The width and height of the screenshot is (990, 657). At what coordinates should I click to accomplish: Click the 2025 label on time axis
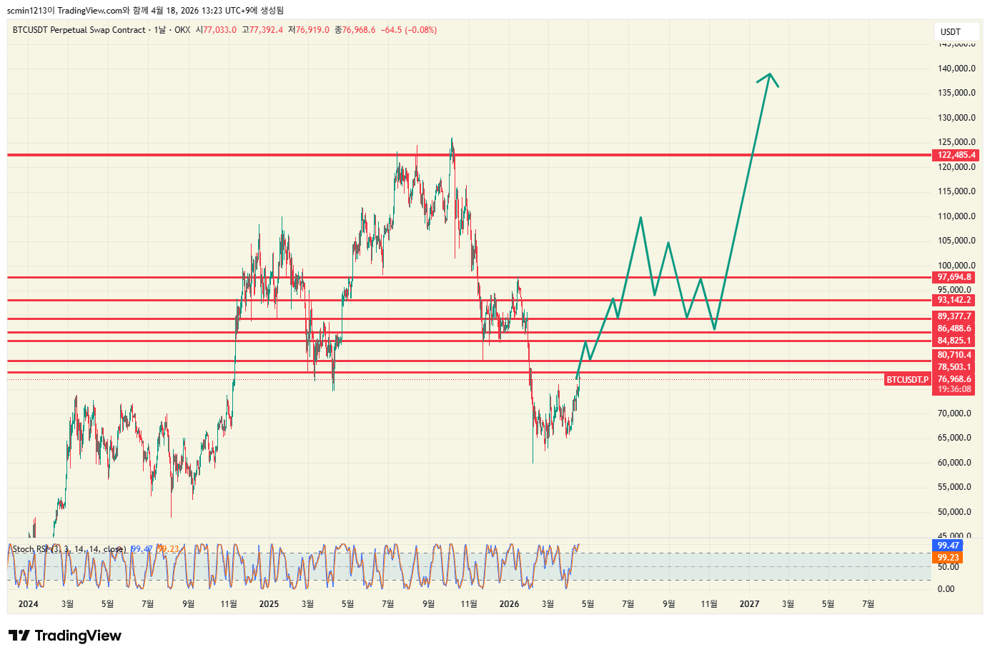point(269,604)
